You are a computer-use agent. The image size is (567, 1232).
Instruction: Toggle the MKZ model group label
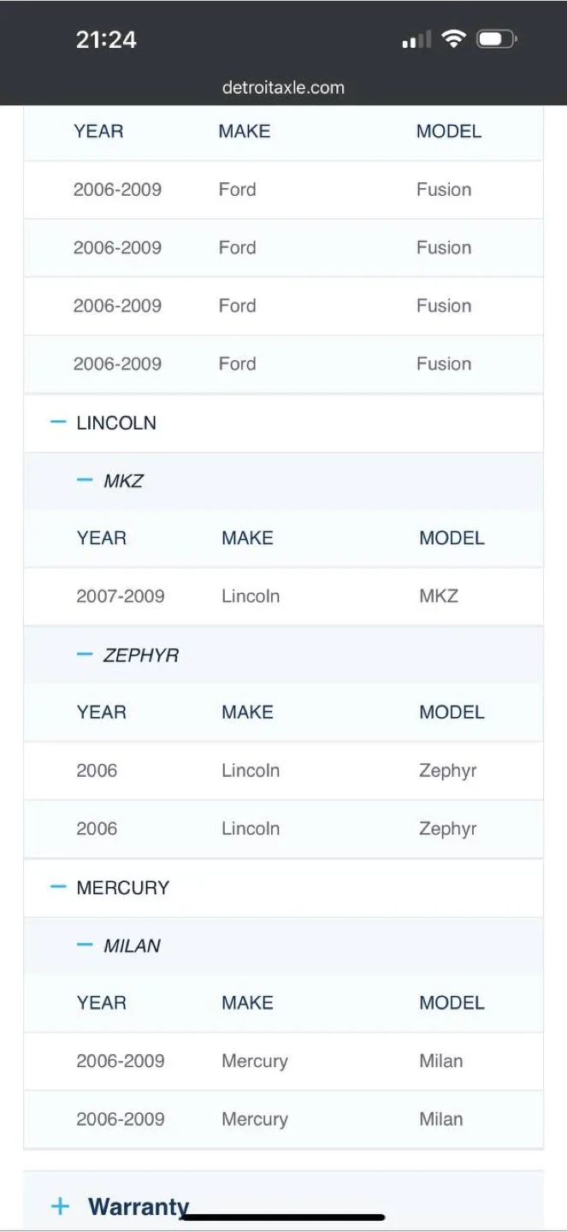(x=124, y=481)
